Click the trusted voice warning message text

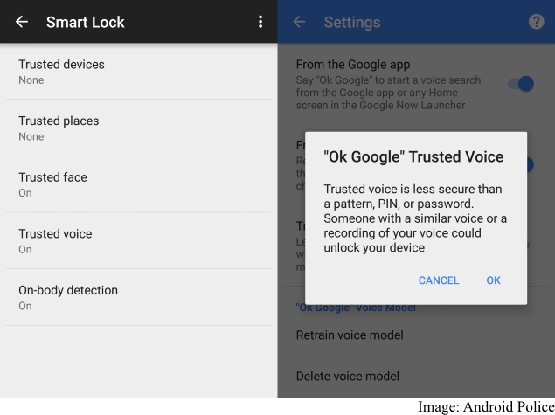[x=415, y=218]
